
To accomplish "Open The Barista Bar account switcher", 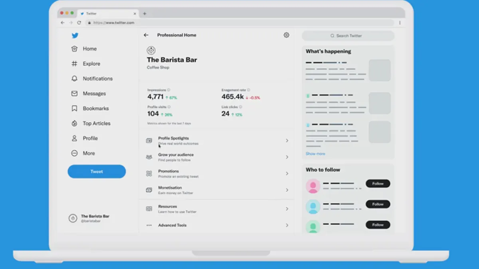I will click(x=90, y=218).
